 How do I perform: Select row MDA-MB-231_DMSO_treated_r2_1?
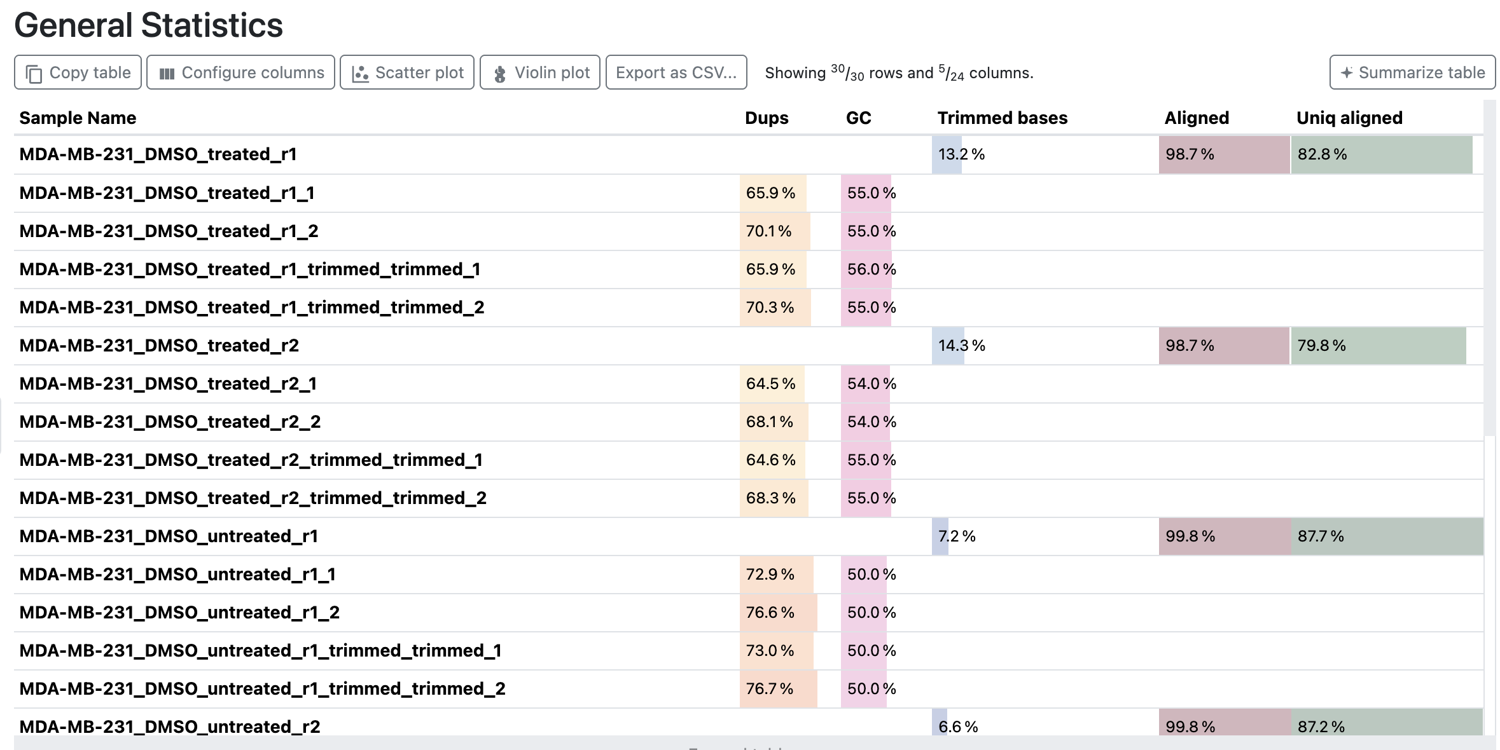pyautogui.click(x=749, y=384)
